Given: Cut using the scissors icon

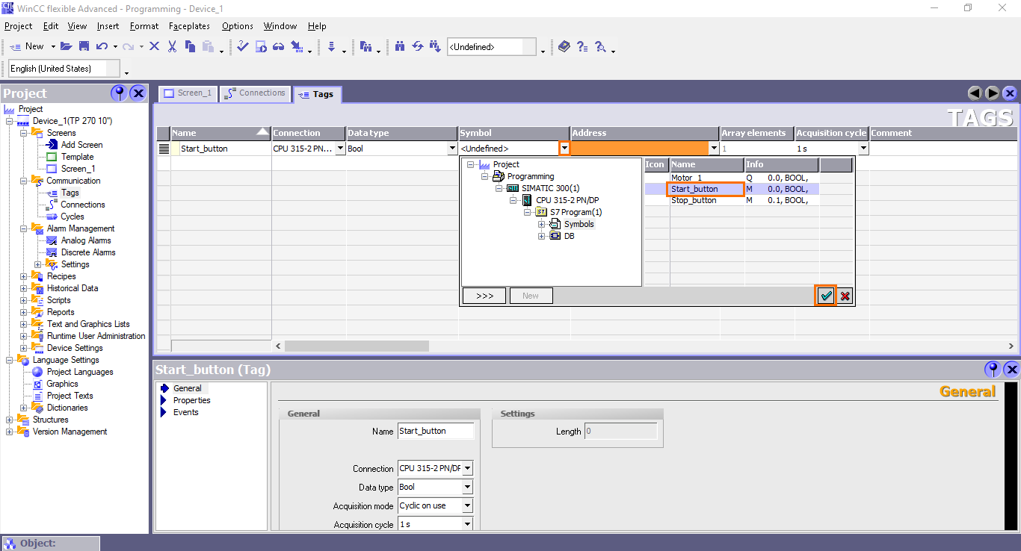Looking at the screenshot, I should 172,46.
